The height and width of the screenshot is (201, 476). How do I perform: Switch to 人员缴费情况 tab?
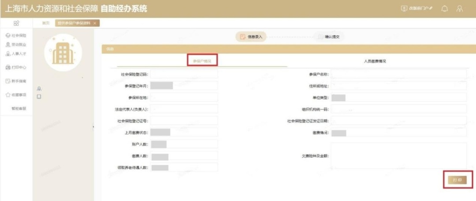[375, 61]
